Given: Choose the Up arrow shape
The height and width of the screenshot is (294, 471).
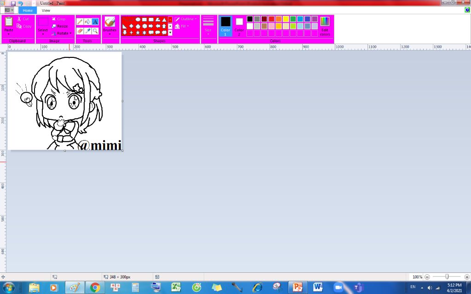Looking at the screenshot, I should point(164,26).
